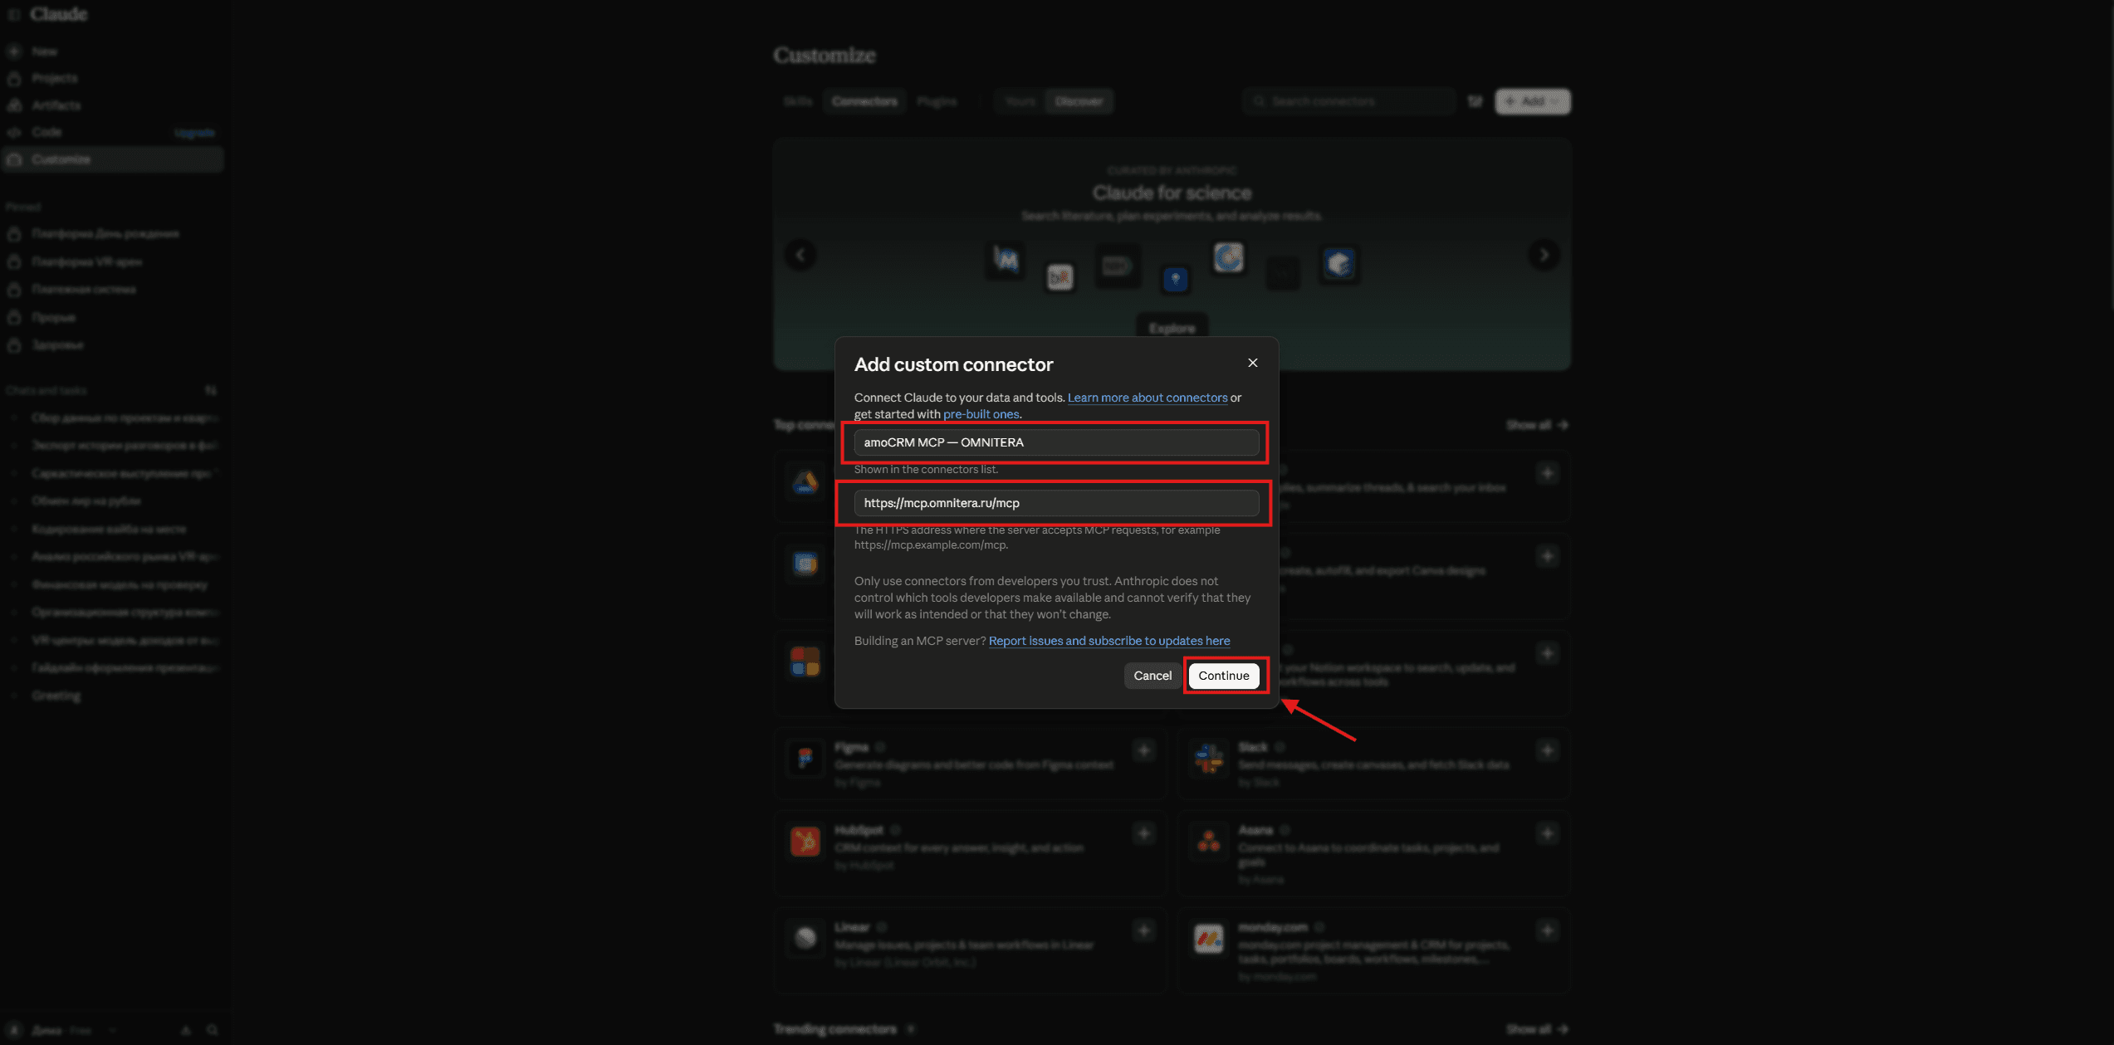Show all top connectors

click(1537, 425)
